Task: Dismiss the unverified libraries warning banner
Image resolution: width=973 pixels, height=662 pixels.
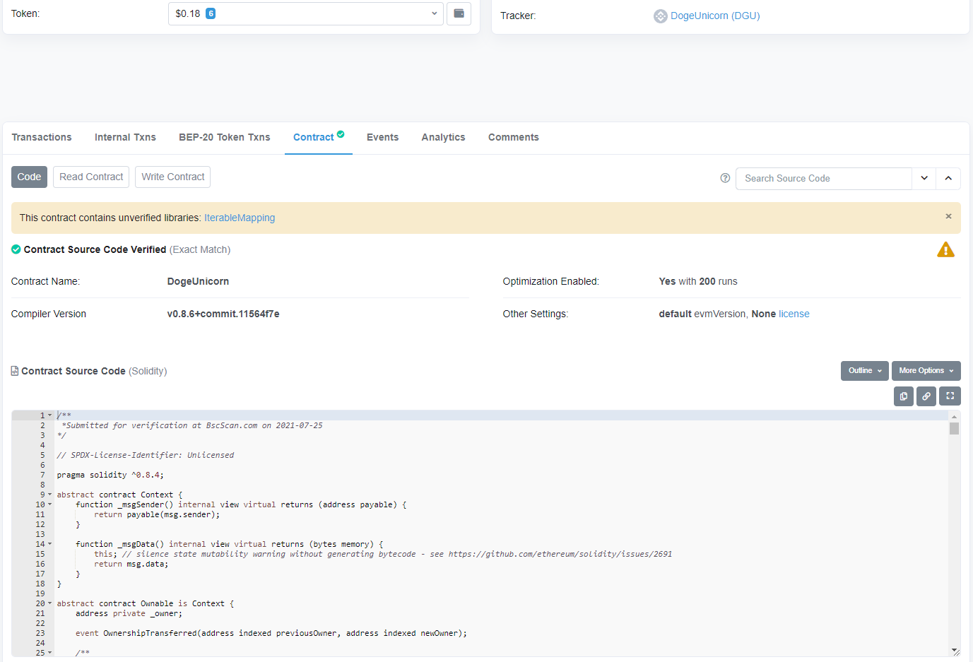Action: pyautogui.click(x=948, y=216)
